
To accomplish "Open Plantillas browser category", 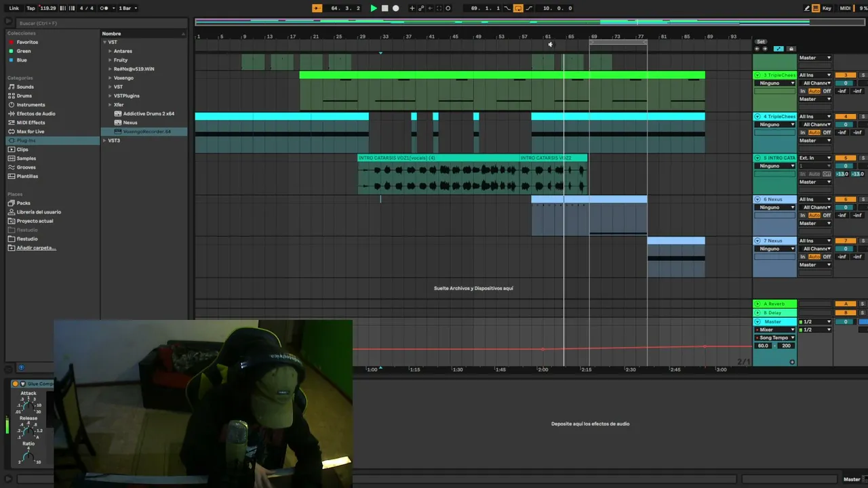I will [28, 176].
